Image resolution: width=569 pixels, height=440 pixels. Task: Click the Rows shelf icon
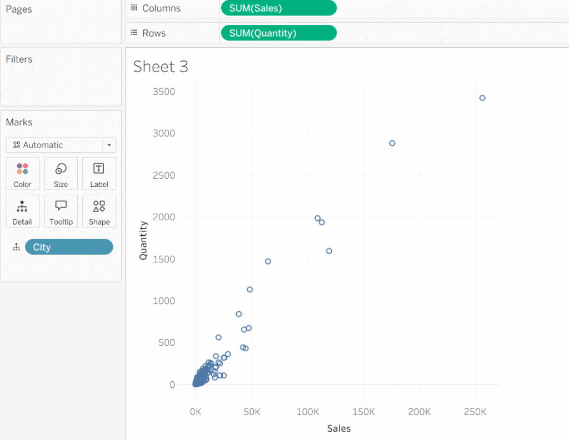coord(134,33)
